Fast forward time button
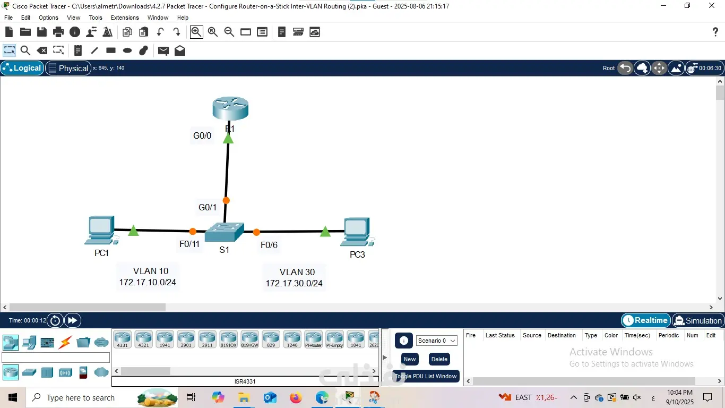725x408 pixels. click(x=72, y=320)
